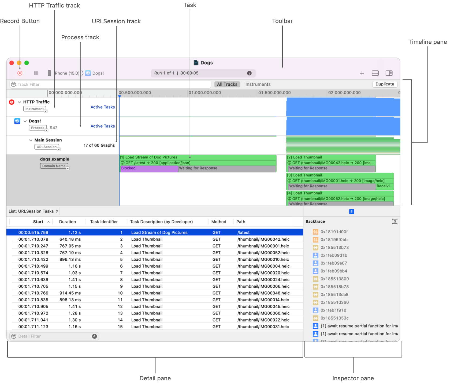Click the Dogs! app target icon
469x383 pixels.
click(88, 73)
